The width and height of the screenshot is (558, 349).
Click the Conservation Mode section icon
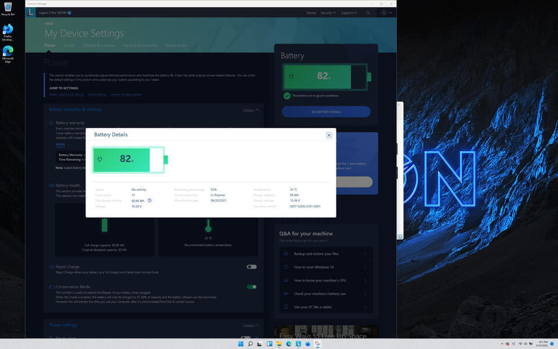[52, 287]
